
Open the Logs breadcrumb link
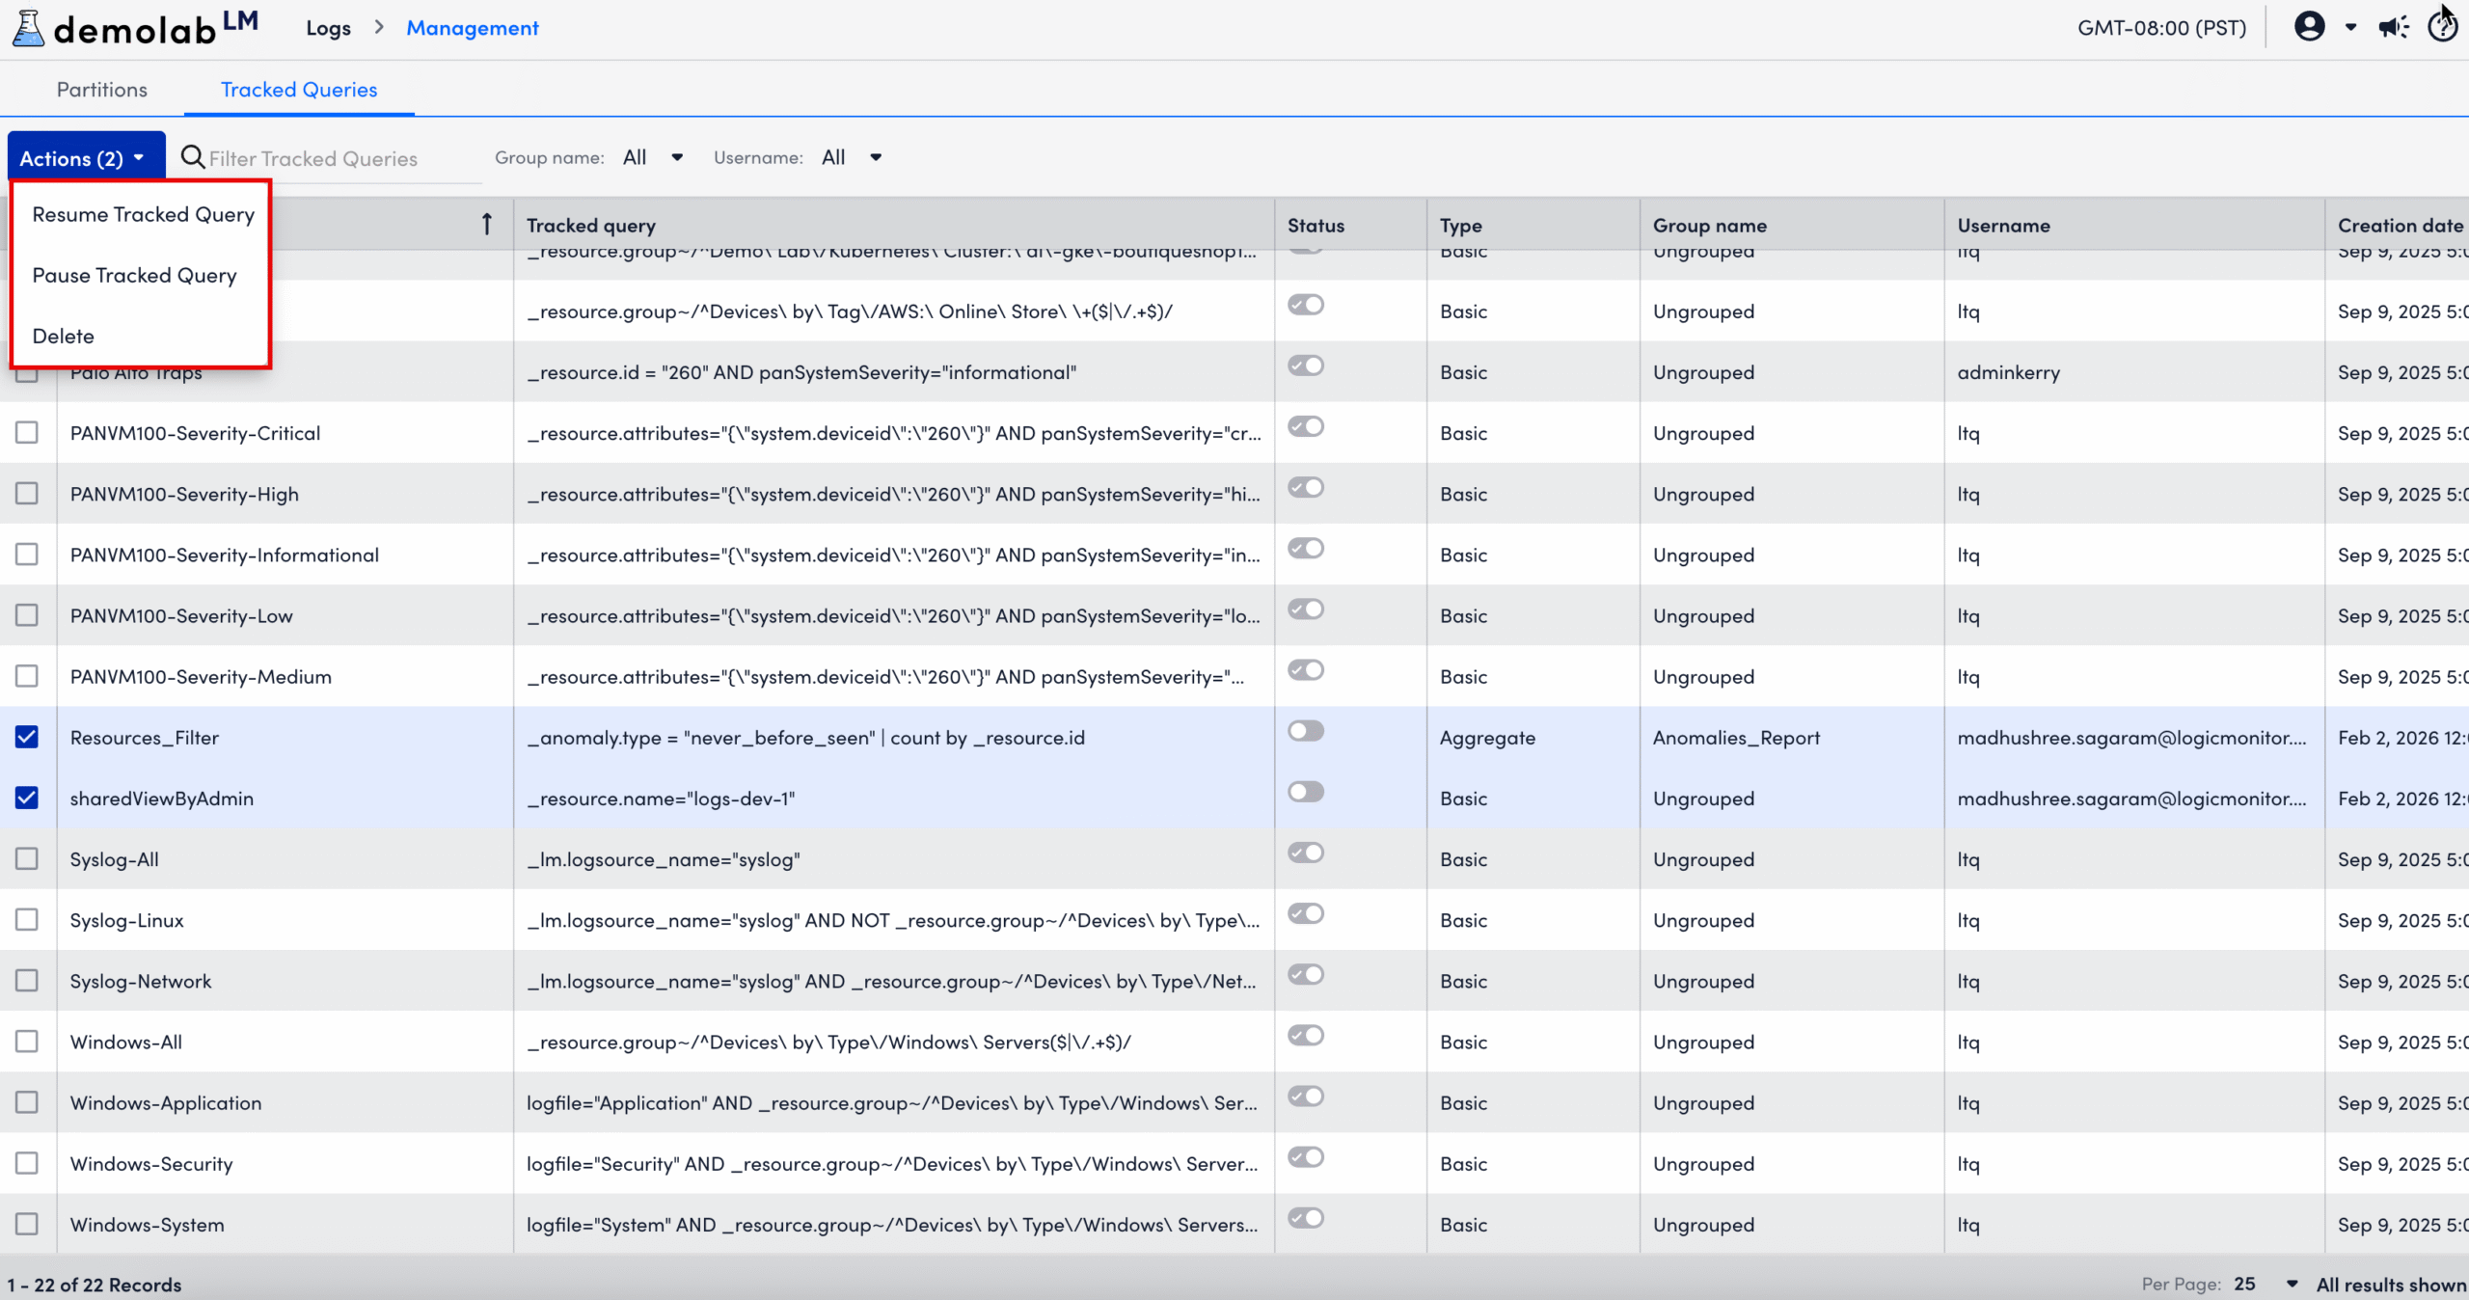point(327,27)
